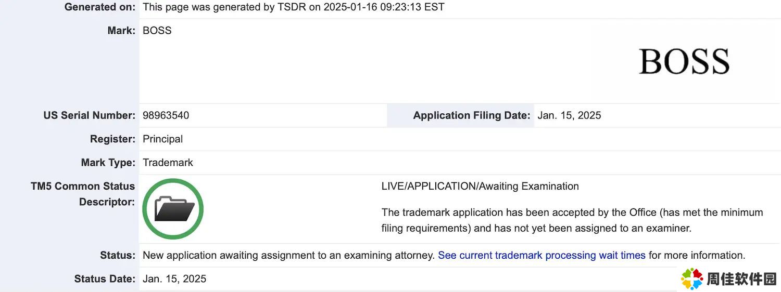This screenshot has height=292, width=781.
Task: Click the serial number 98963540
Action: tap(166, 115)
